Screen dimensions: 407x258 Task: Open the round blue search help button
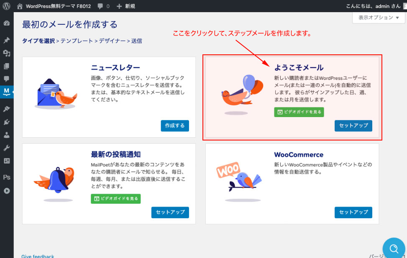pyautogui.click(x=394, y=248)
